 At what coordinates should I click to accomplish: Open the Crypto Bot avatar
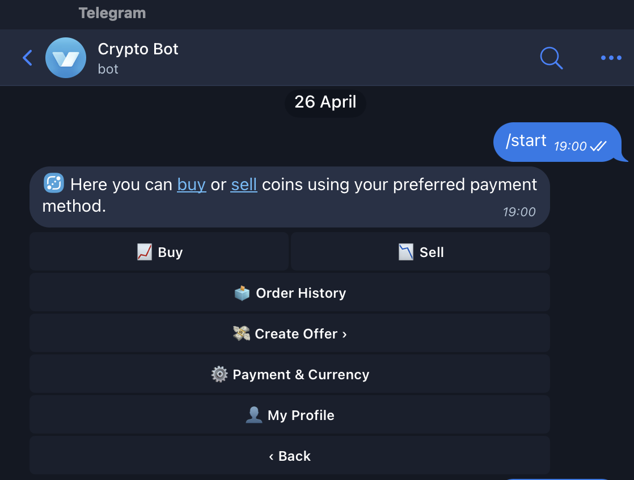(66, 58)
